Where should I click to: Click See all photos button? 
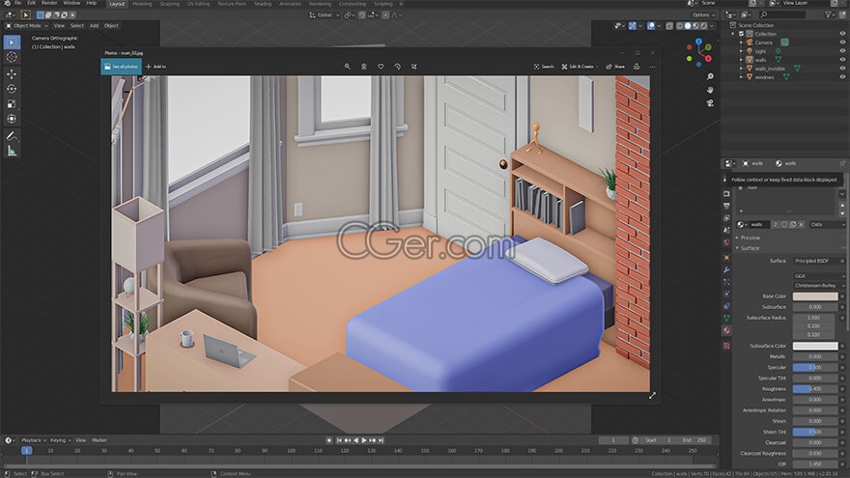122,67
